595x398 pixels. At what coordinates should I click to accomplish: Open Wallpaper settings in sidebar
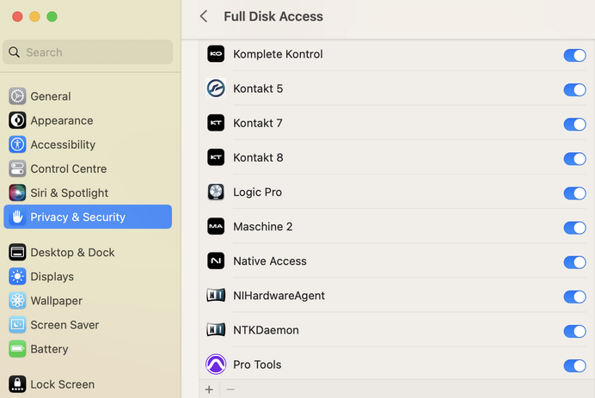88,301
